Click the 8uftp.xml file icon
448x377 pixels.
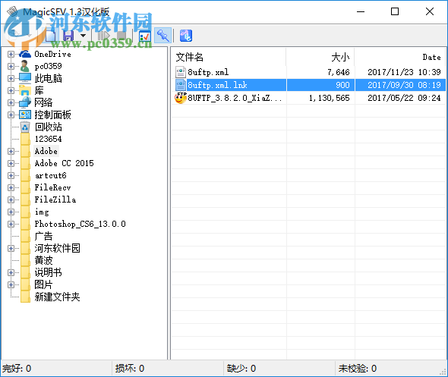[181, 72]
